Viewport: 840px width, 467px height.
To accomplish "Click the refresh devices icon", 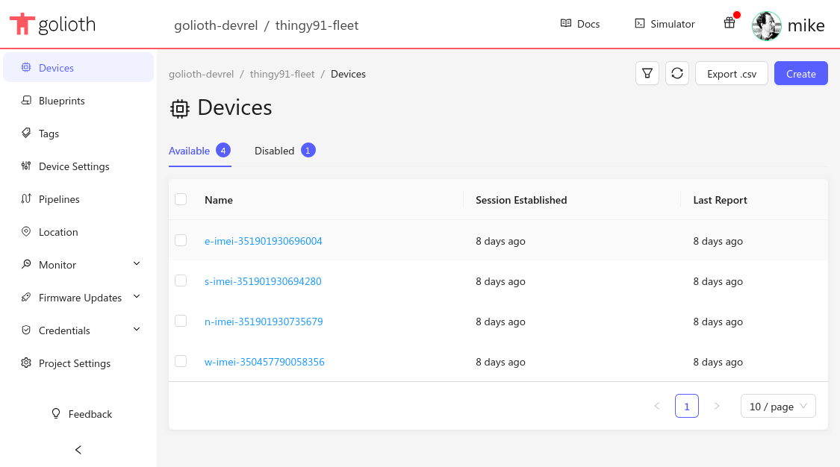I will (x=677, y=73).
